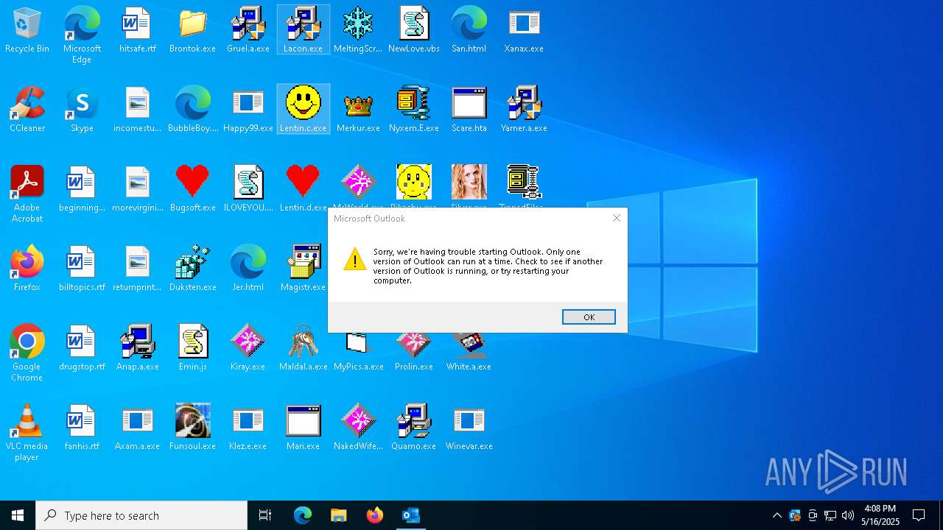Select the Quamo.exe file
Viewport: 943px width, 530px height.
click(x=413, y=428)
